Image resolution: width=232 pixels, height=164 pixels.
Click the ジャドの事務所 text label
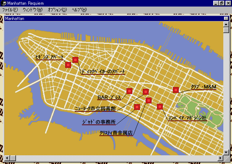[x=100, y=122]
